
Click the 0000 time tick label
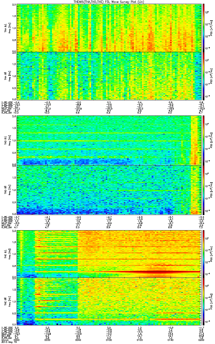17,340
